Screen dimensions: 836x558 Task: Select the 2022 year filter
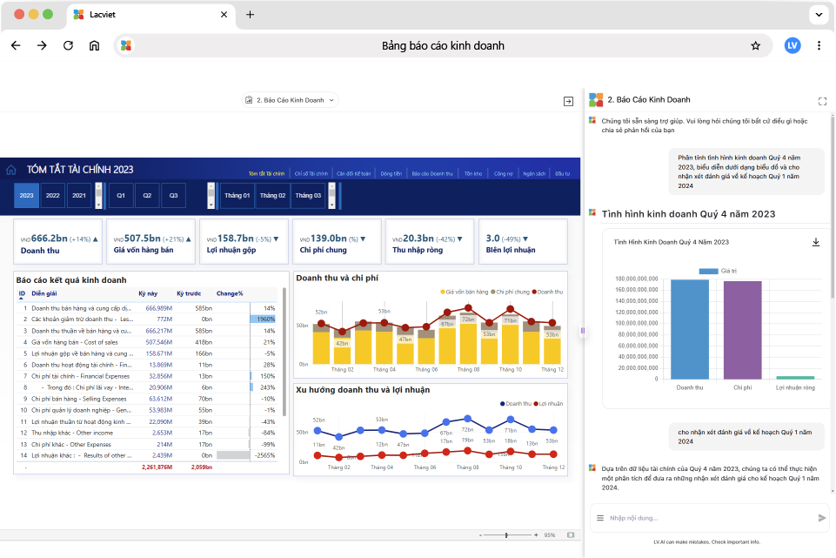(52, 196)
